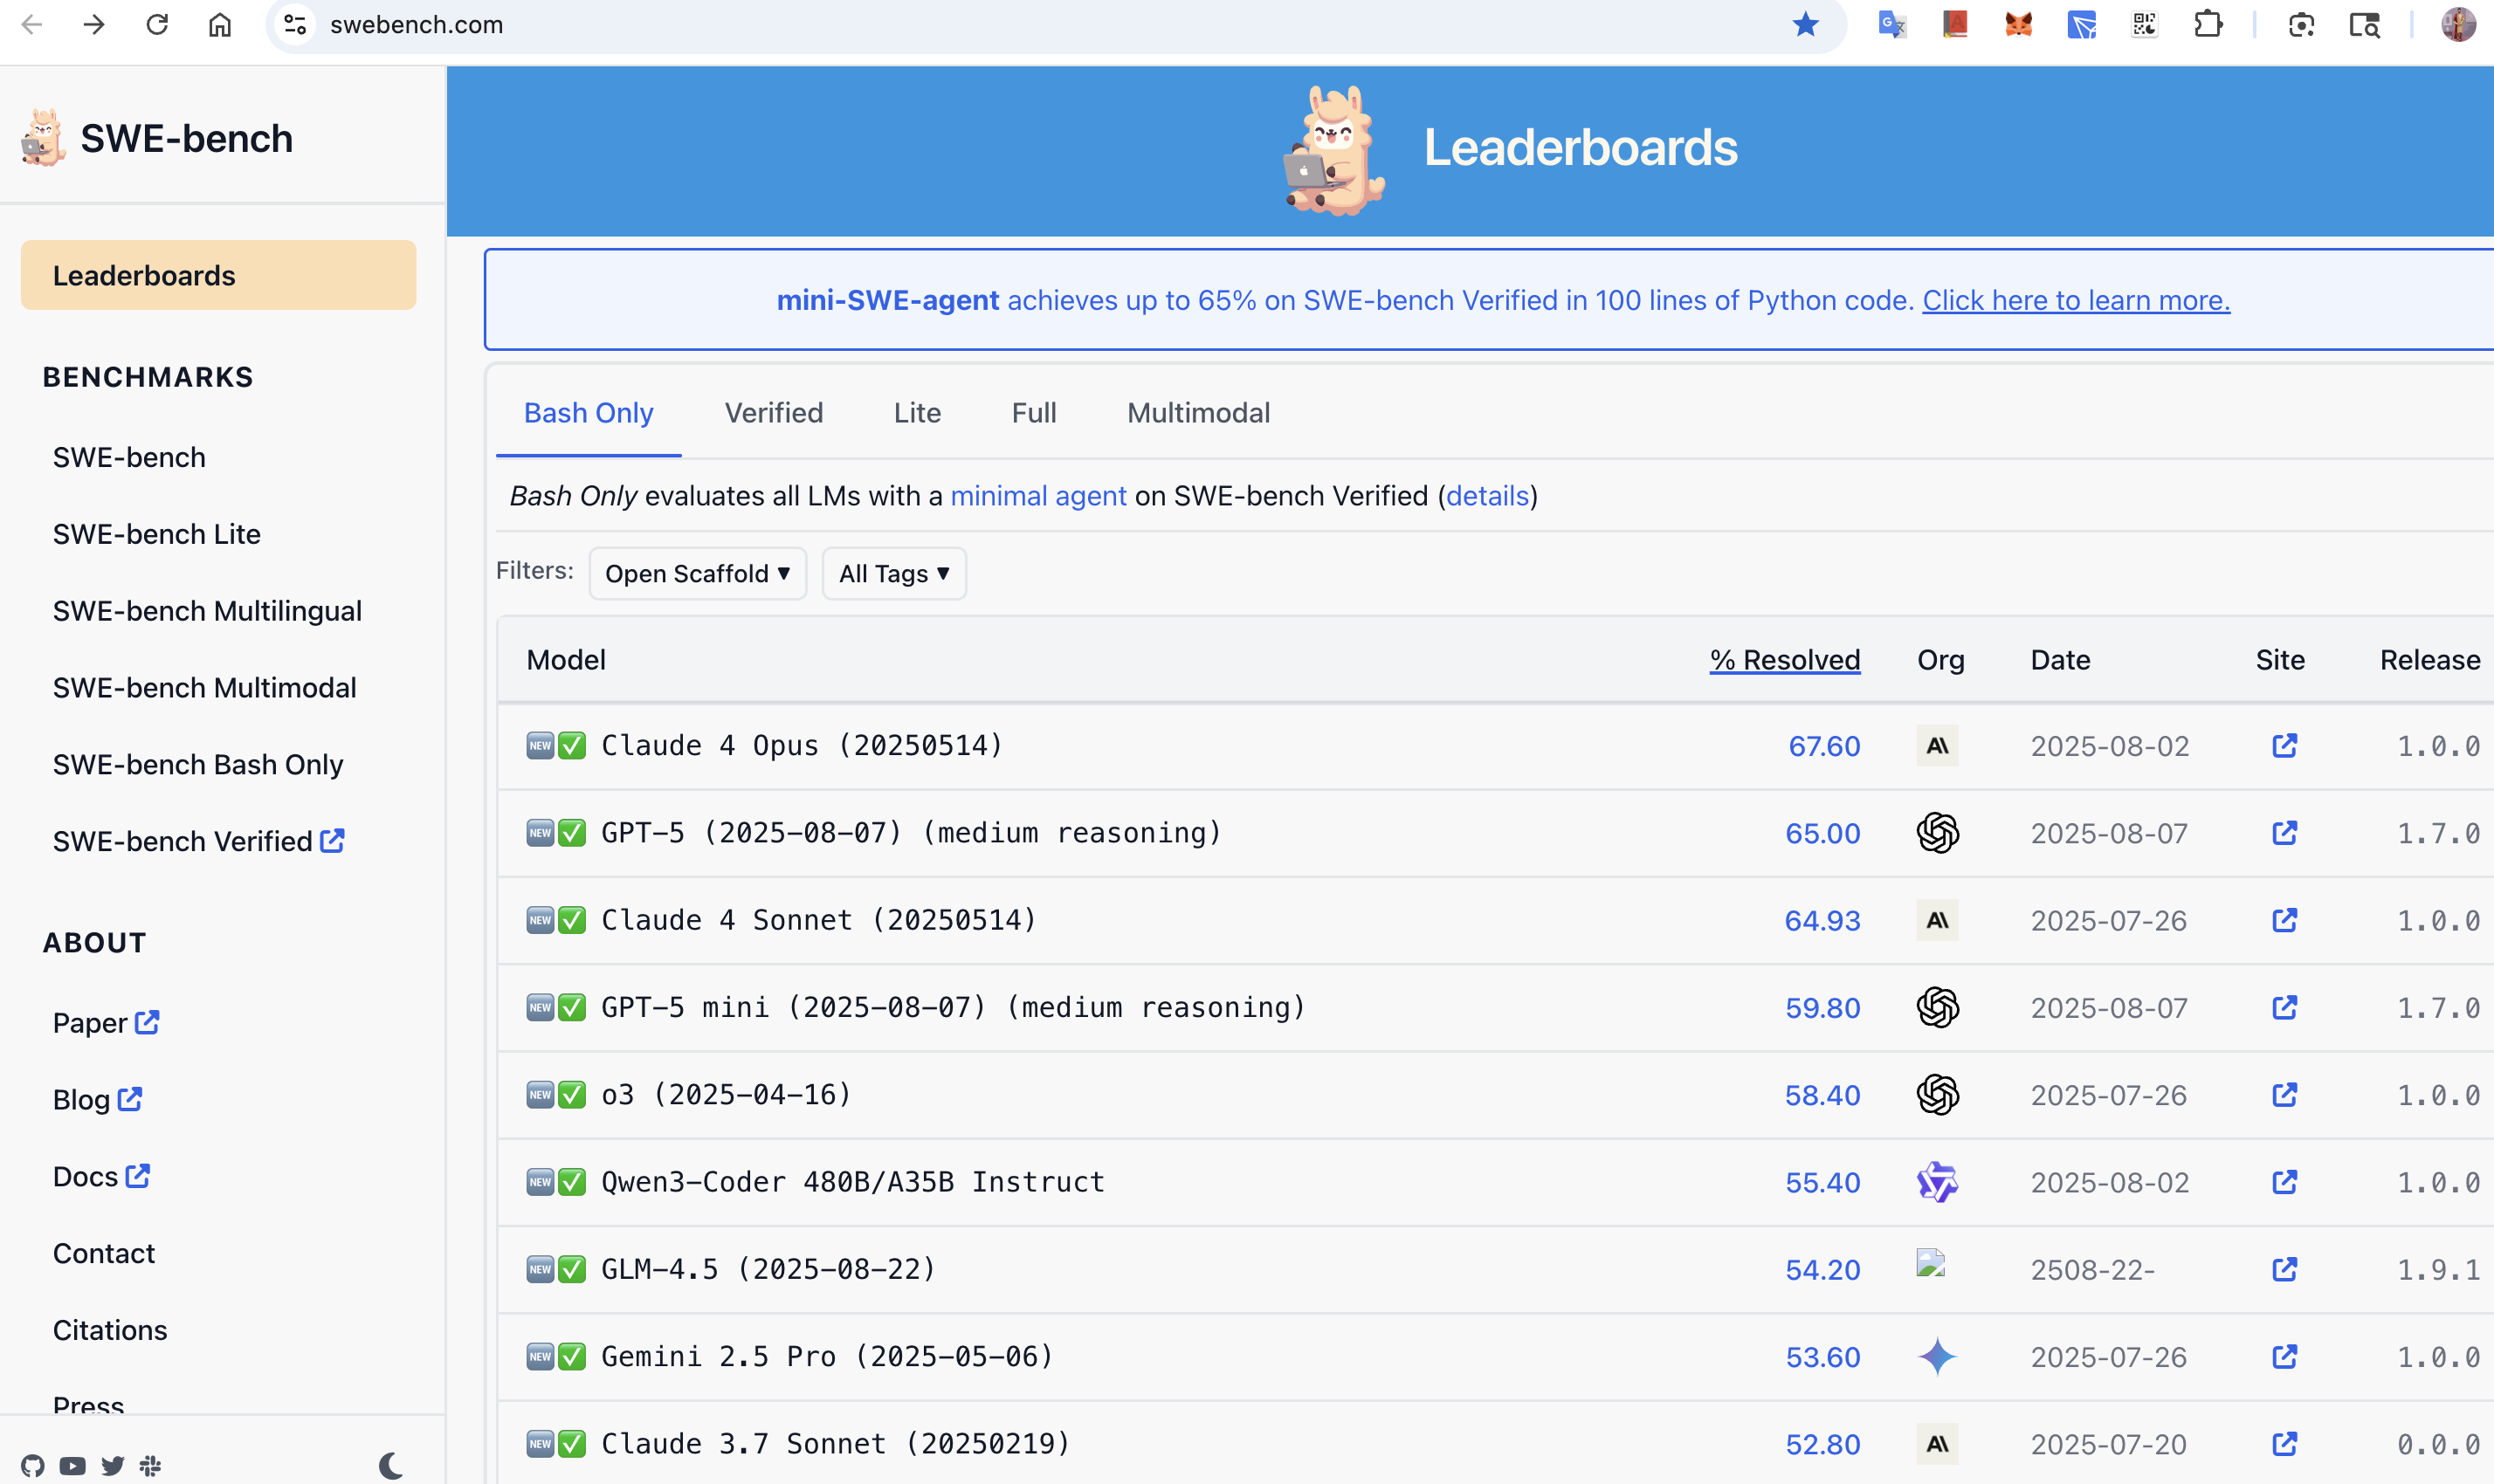Screen dimensions: 2494x1484
Task: Open the All Tags filter dropdown
Action: tap(892, 573)
